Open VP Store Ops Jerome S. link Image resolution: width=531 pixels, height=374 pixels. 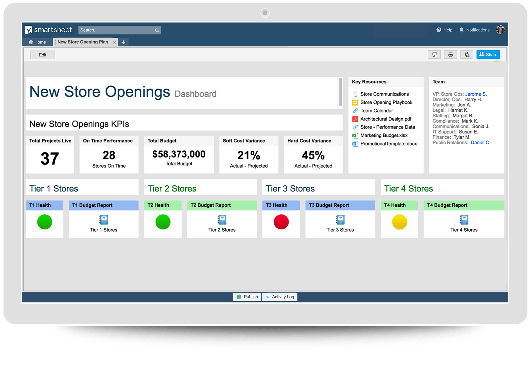point(476,94)
